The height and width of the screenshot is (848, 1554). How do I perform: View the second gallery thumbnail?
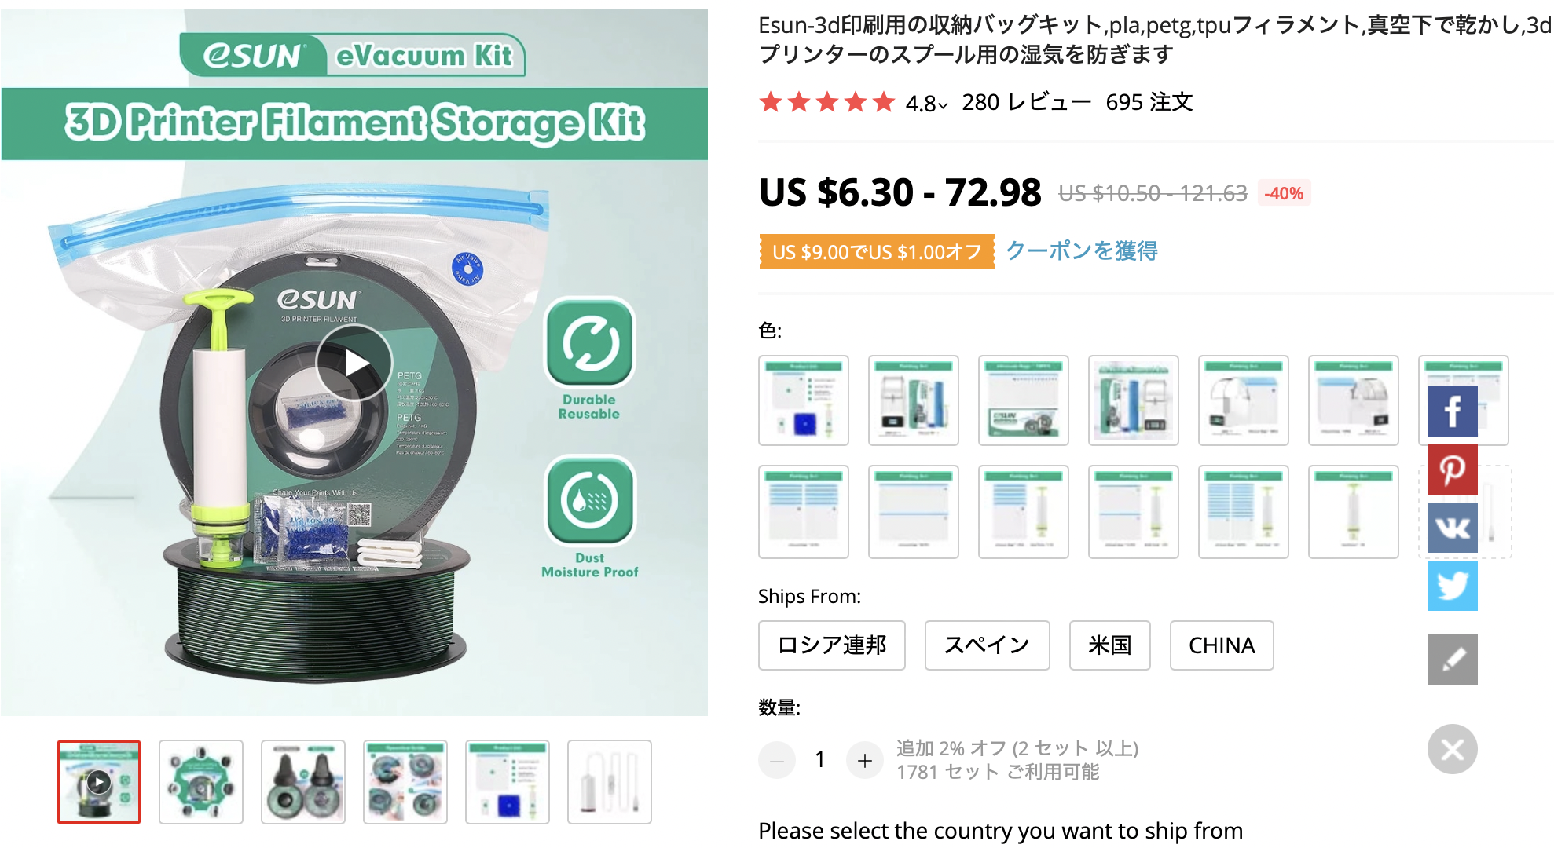click(x=201, y=782)
